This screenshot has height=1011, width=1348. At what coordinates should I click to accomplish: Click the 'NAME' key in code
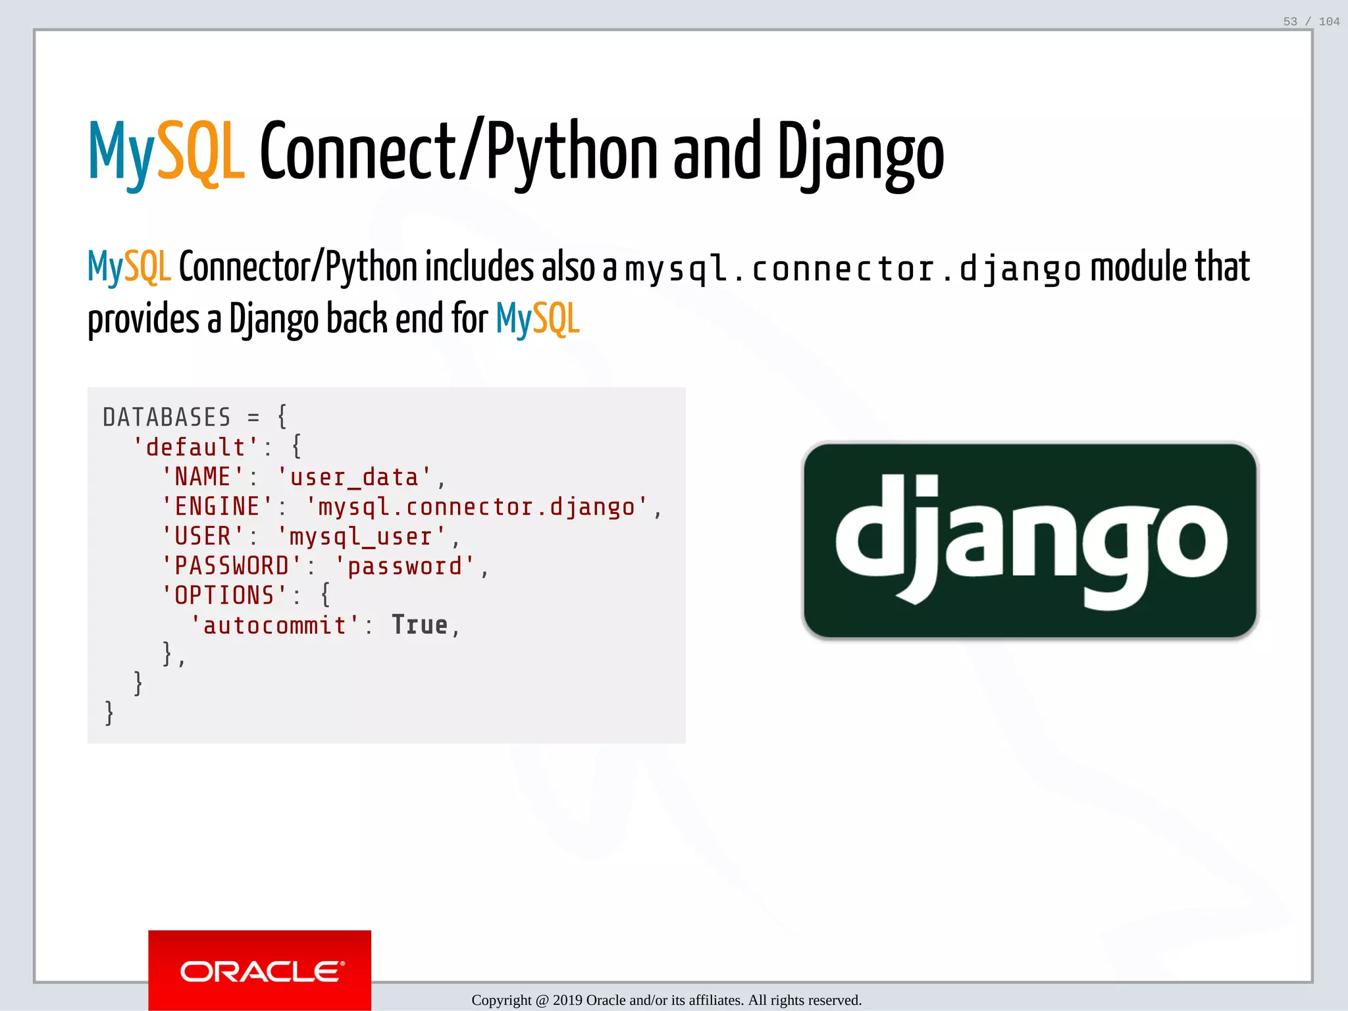pyautogui.click(x=203, y=477)
